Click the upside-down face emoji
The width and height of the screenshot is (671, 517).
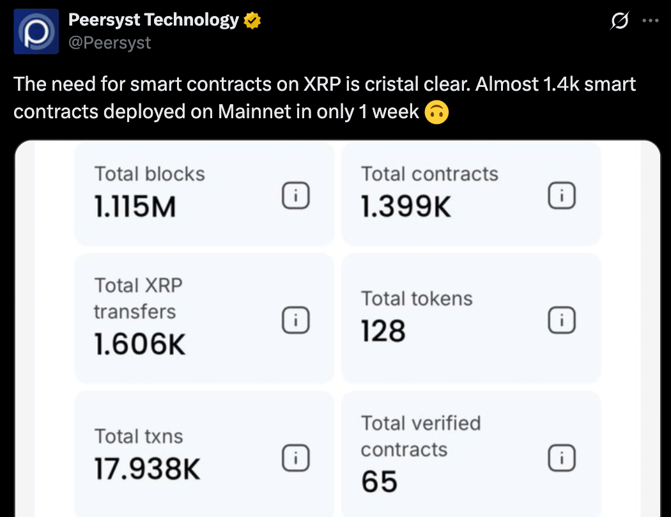437,112
